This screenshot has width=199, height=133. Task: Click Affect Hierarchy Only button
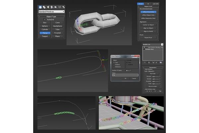point(148,18)
